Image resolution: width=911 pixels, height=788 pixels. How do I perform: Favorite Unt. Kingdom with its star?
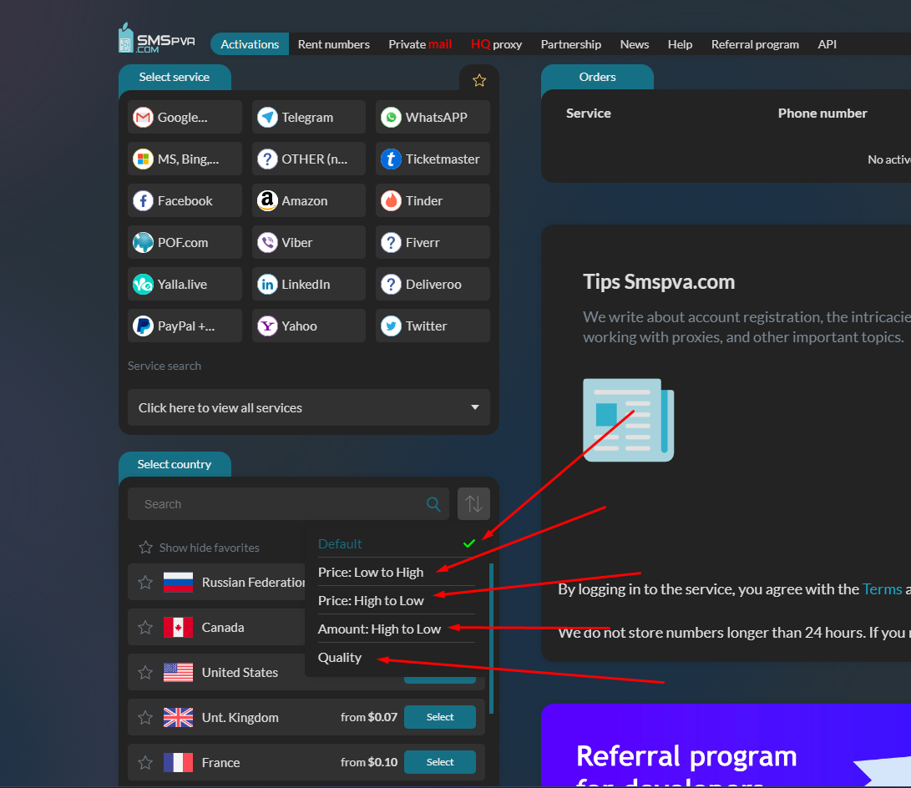tap(145, 718)
